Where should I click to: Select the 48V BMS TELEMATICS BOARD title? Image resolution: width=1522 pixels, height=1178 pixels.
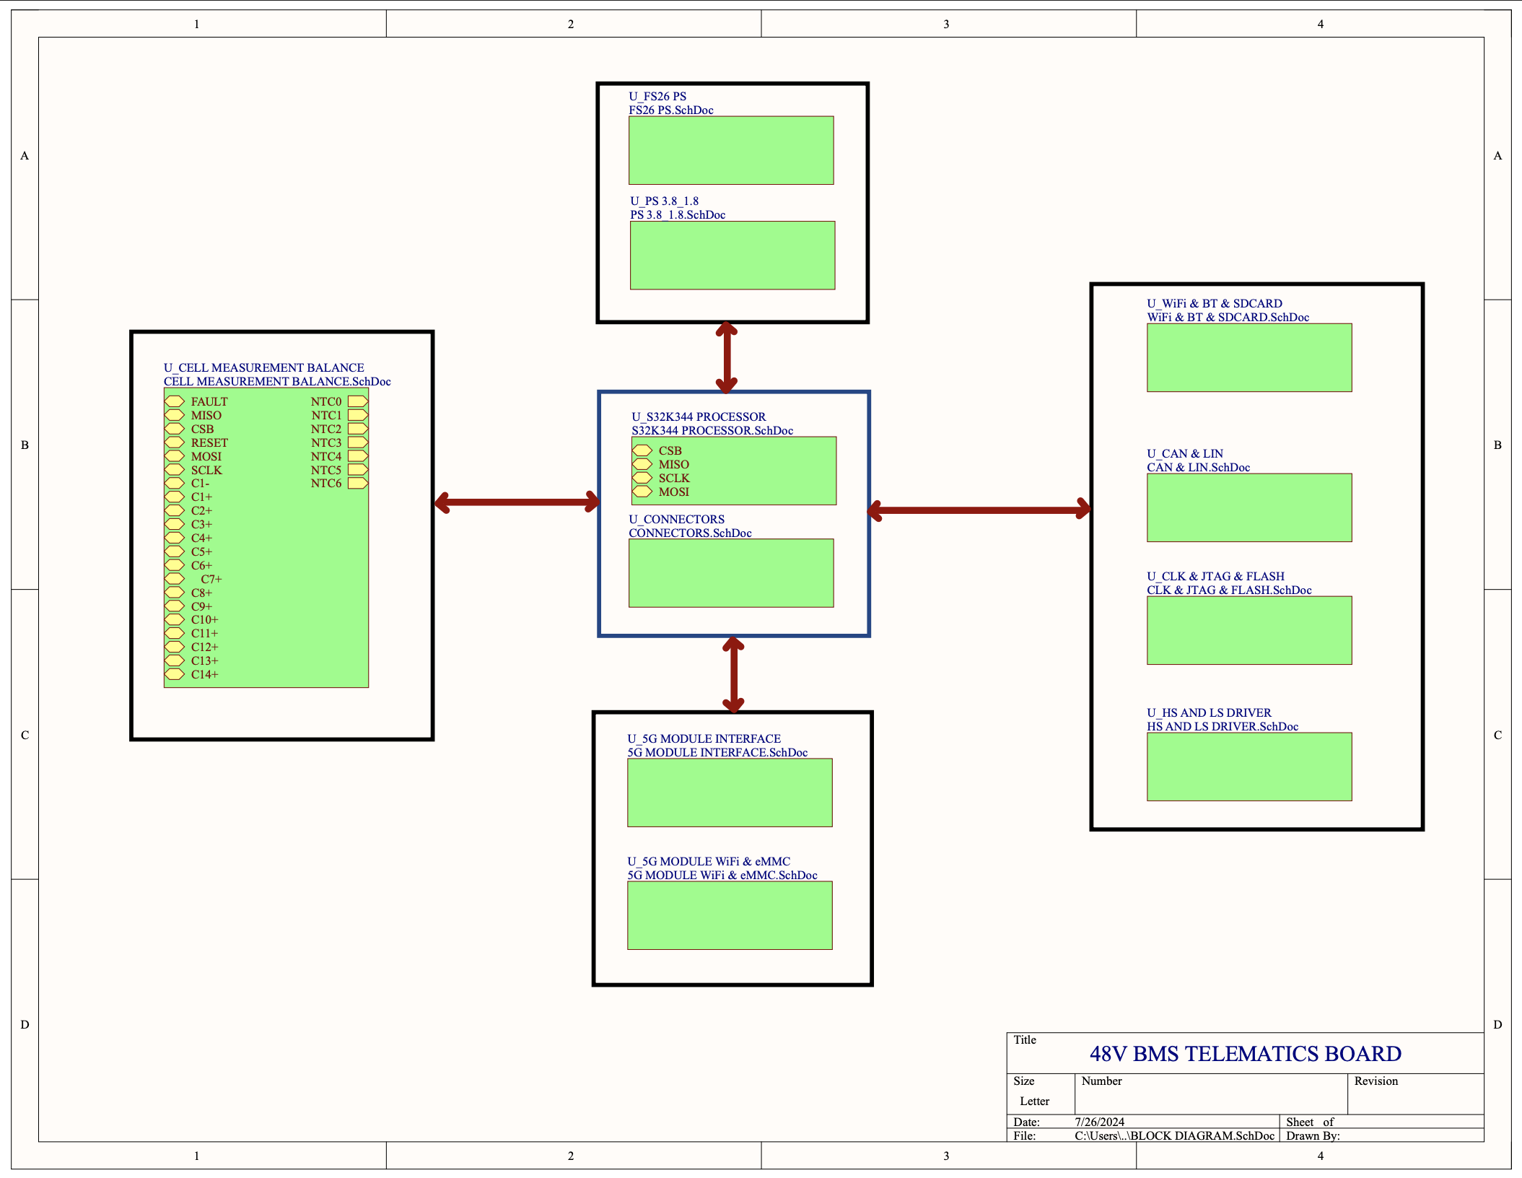pyautogui.click(x=1246, y=1054)
